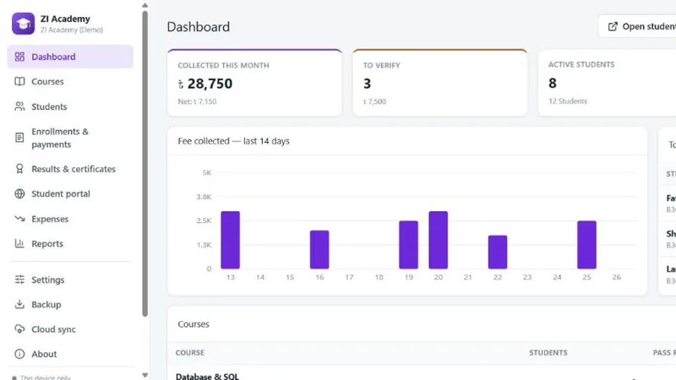The width and height of the screenshot is (676, 380).
Task: Click the Reports bar chart icon
Action: tap(19, 243)
